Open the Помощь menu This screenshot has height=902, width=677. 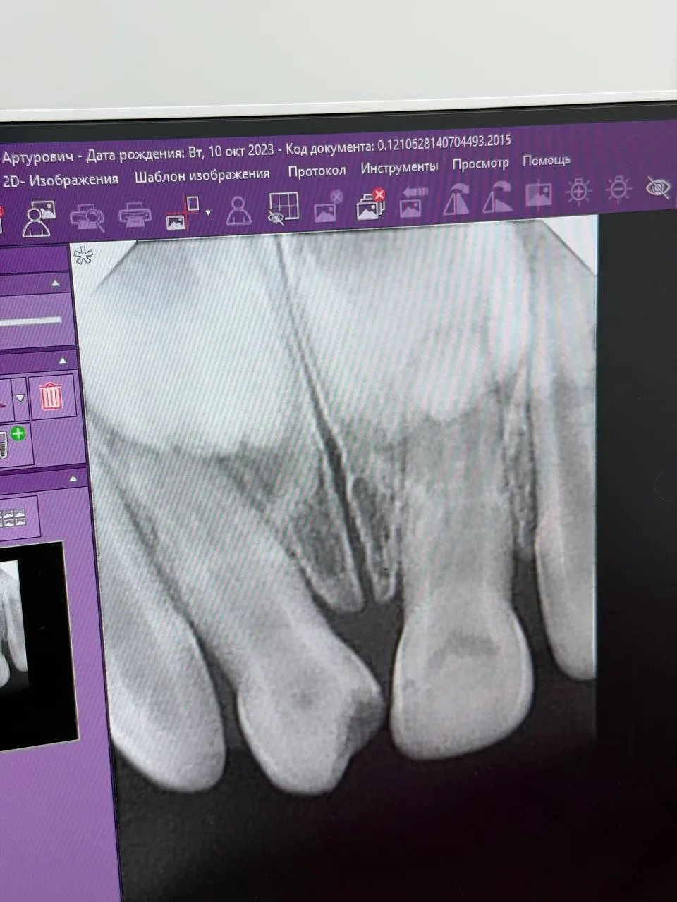547,161
